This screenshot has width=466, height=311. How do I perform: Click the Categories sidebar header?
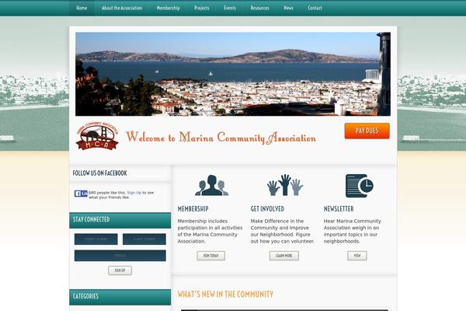(x=120, y=297)
